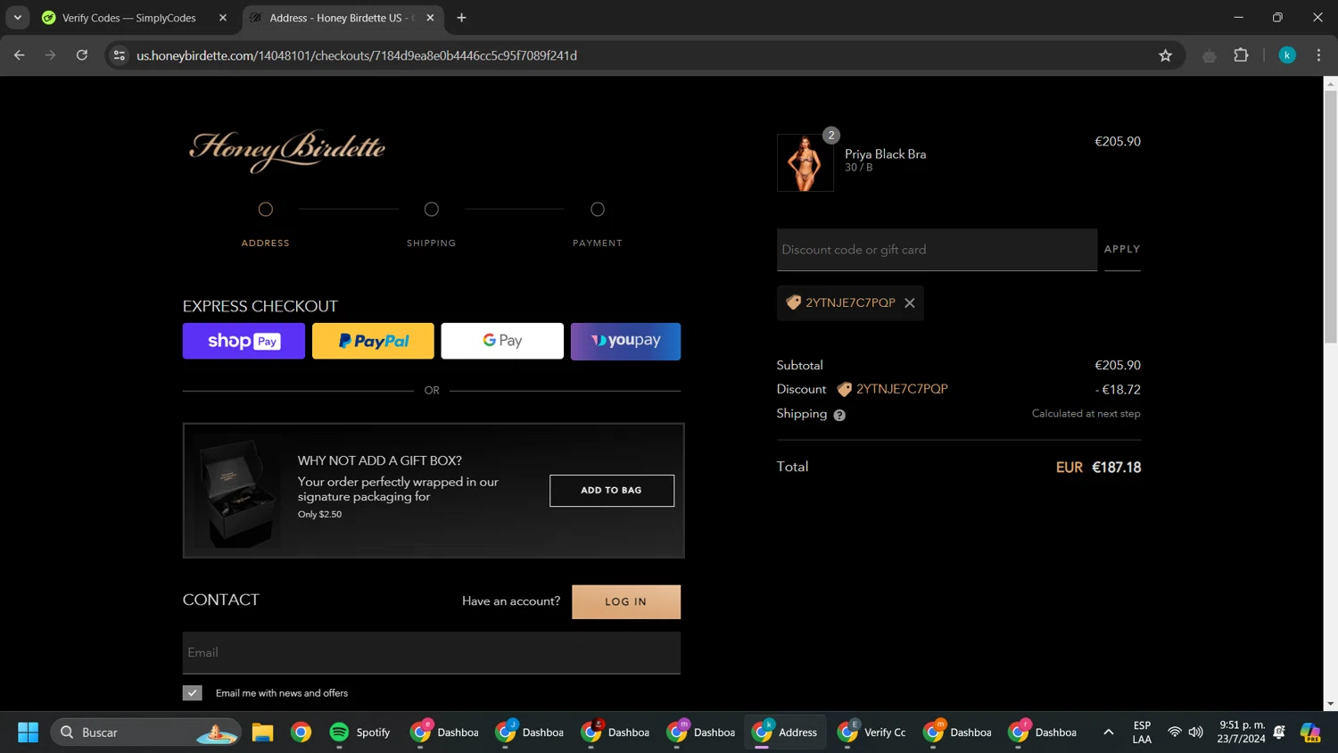Open the Chrome three-dot menu
The width and height of the screenshot is (1338, 753).
(x=1318, y=55)
